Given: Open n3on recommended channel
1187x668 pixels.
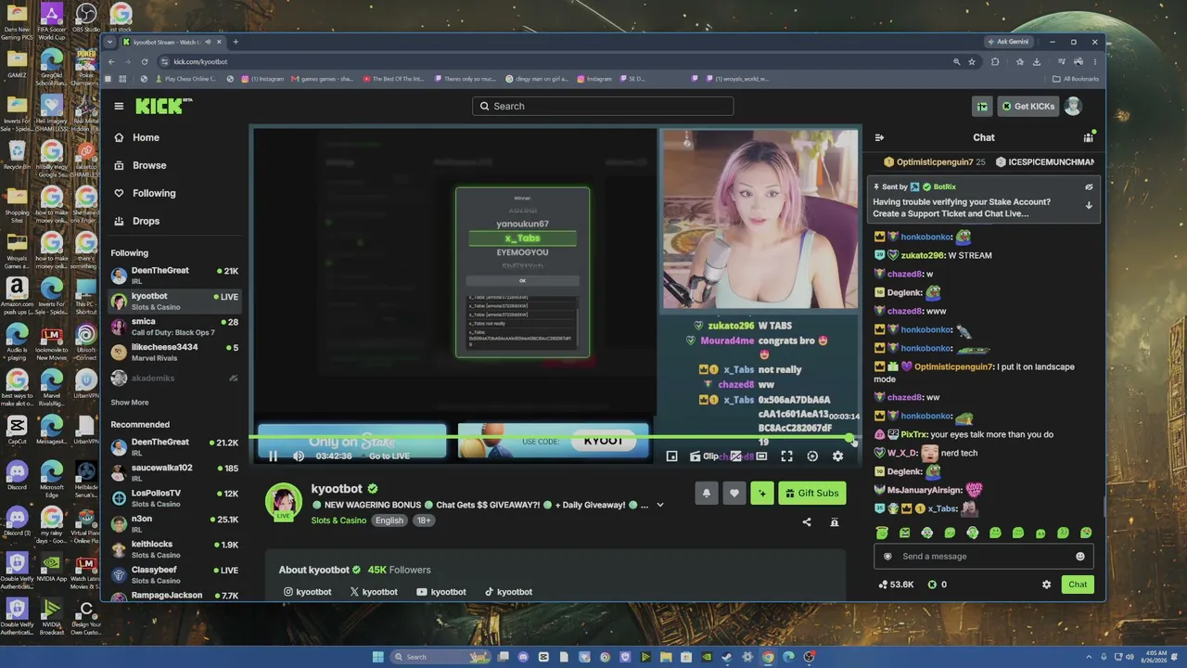Looking at the screenshot, I should (174, 523).
